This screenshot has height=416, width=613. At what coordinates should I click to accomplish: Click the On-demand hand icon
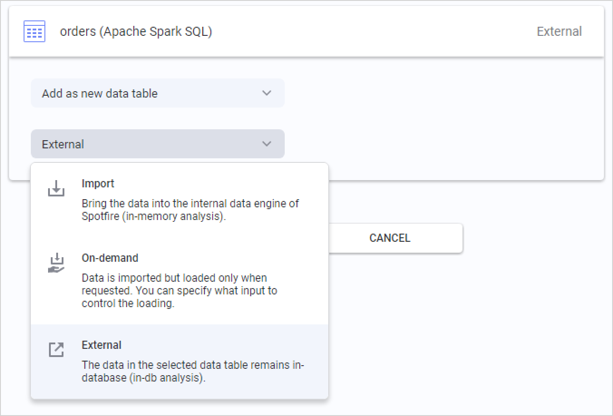pyautogui.click(x=56, y=263)
